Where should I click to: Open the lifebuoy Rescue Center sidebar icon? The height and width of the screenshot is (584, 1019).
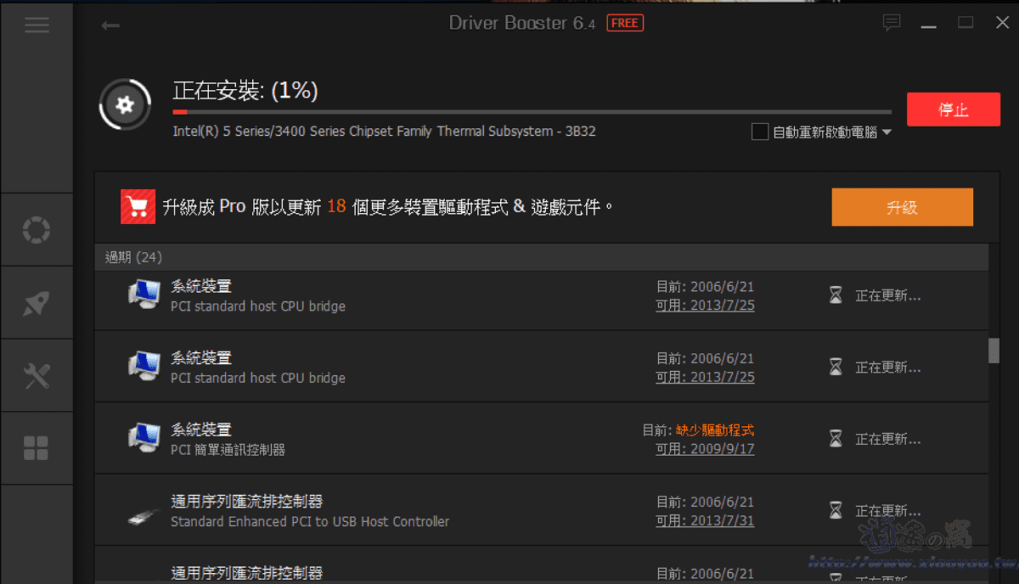coord(37,229)
